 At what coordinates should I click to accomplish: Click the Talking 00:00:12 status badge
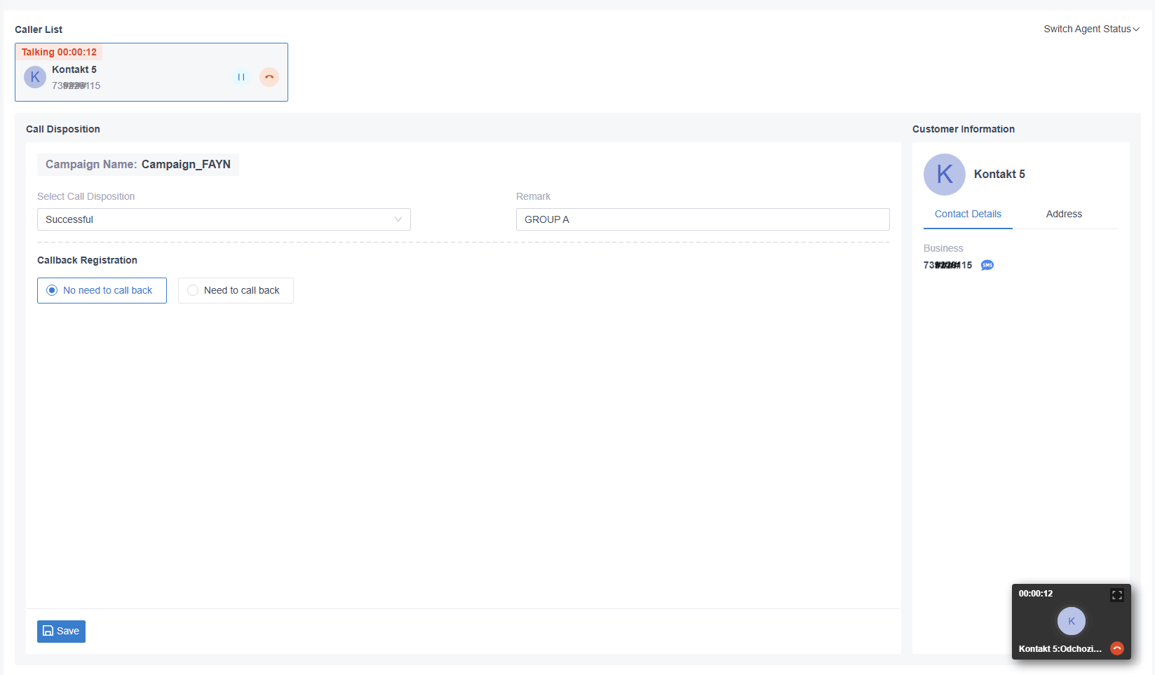(x=59, y=52)
